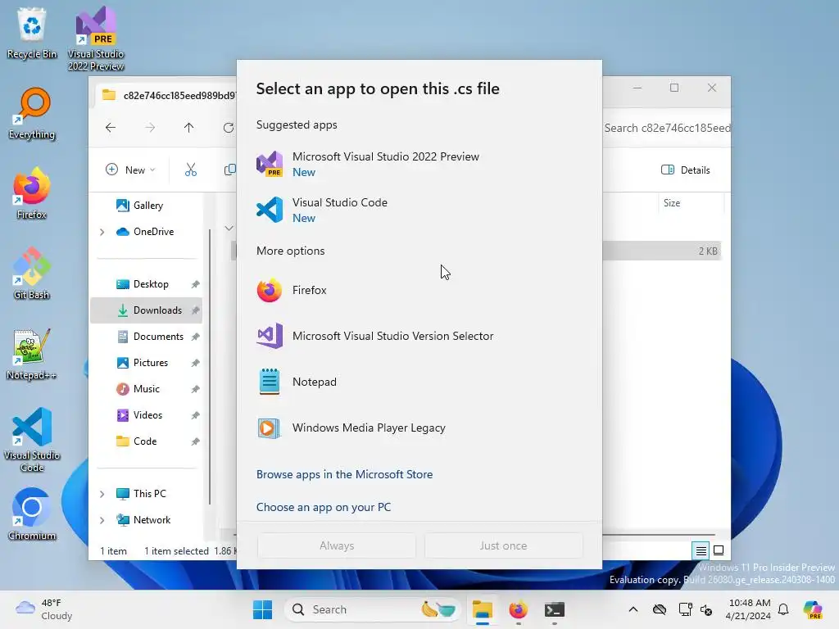Open Terminal from the taskbar
Viewport: 839px width, 629px height.
point(555,609)
